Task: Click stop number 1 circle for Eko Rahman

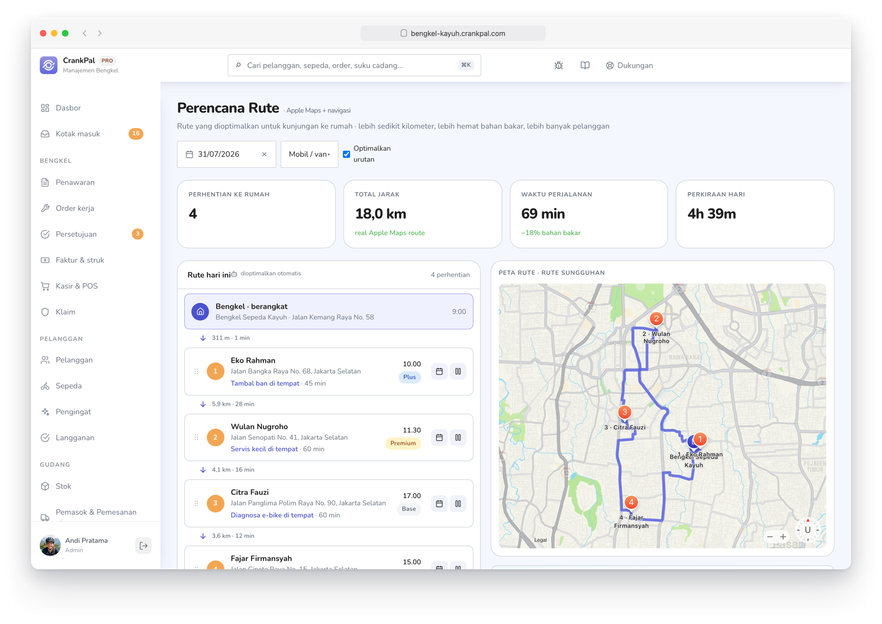Action: 216,372
